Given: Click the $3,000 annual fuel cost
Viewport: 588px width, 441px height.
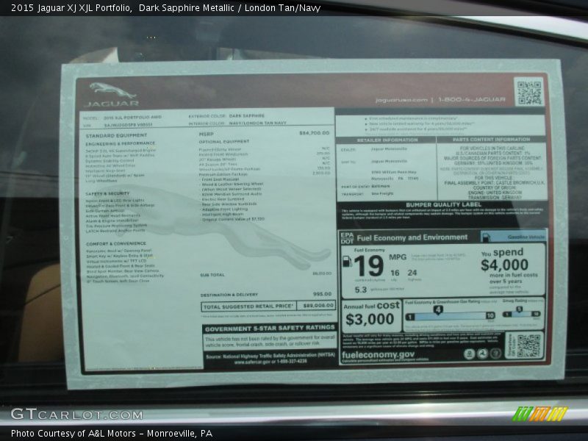Looking at the screenshot, I should pyautogui.click(x=370, y=319).
